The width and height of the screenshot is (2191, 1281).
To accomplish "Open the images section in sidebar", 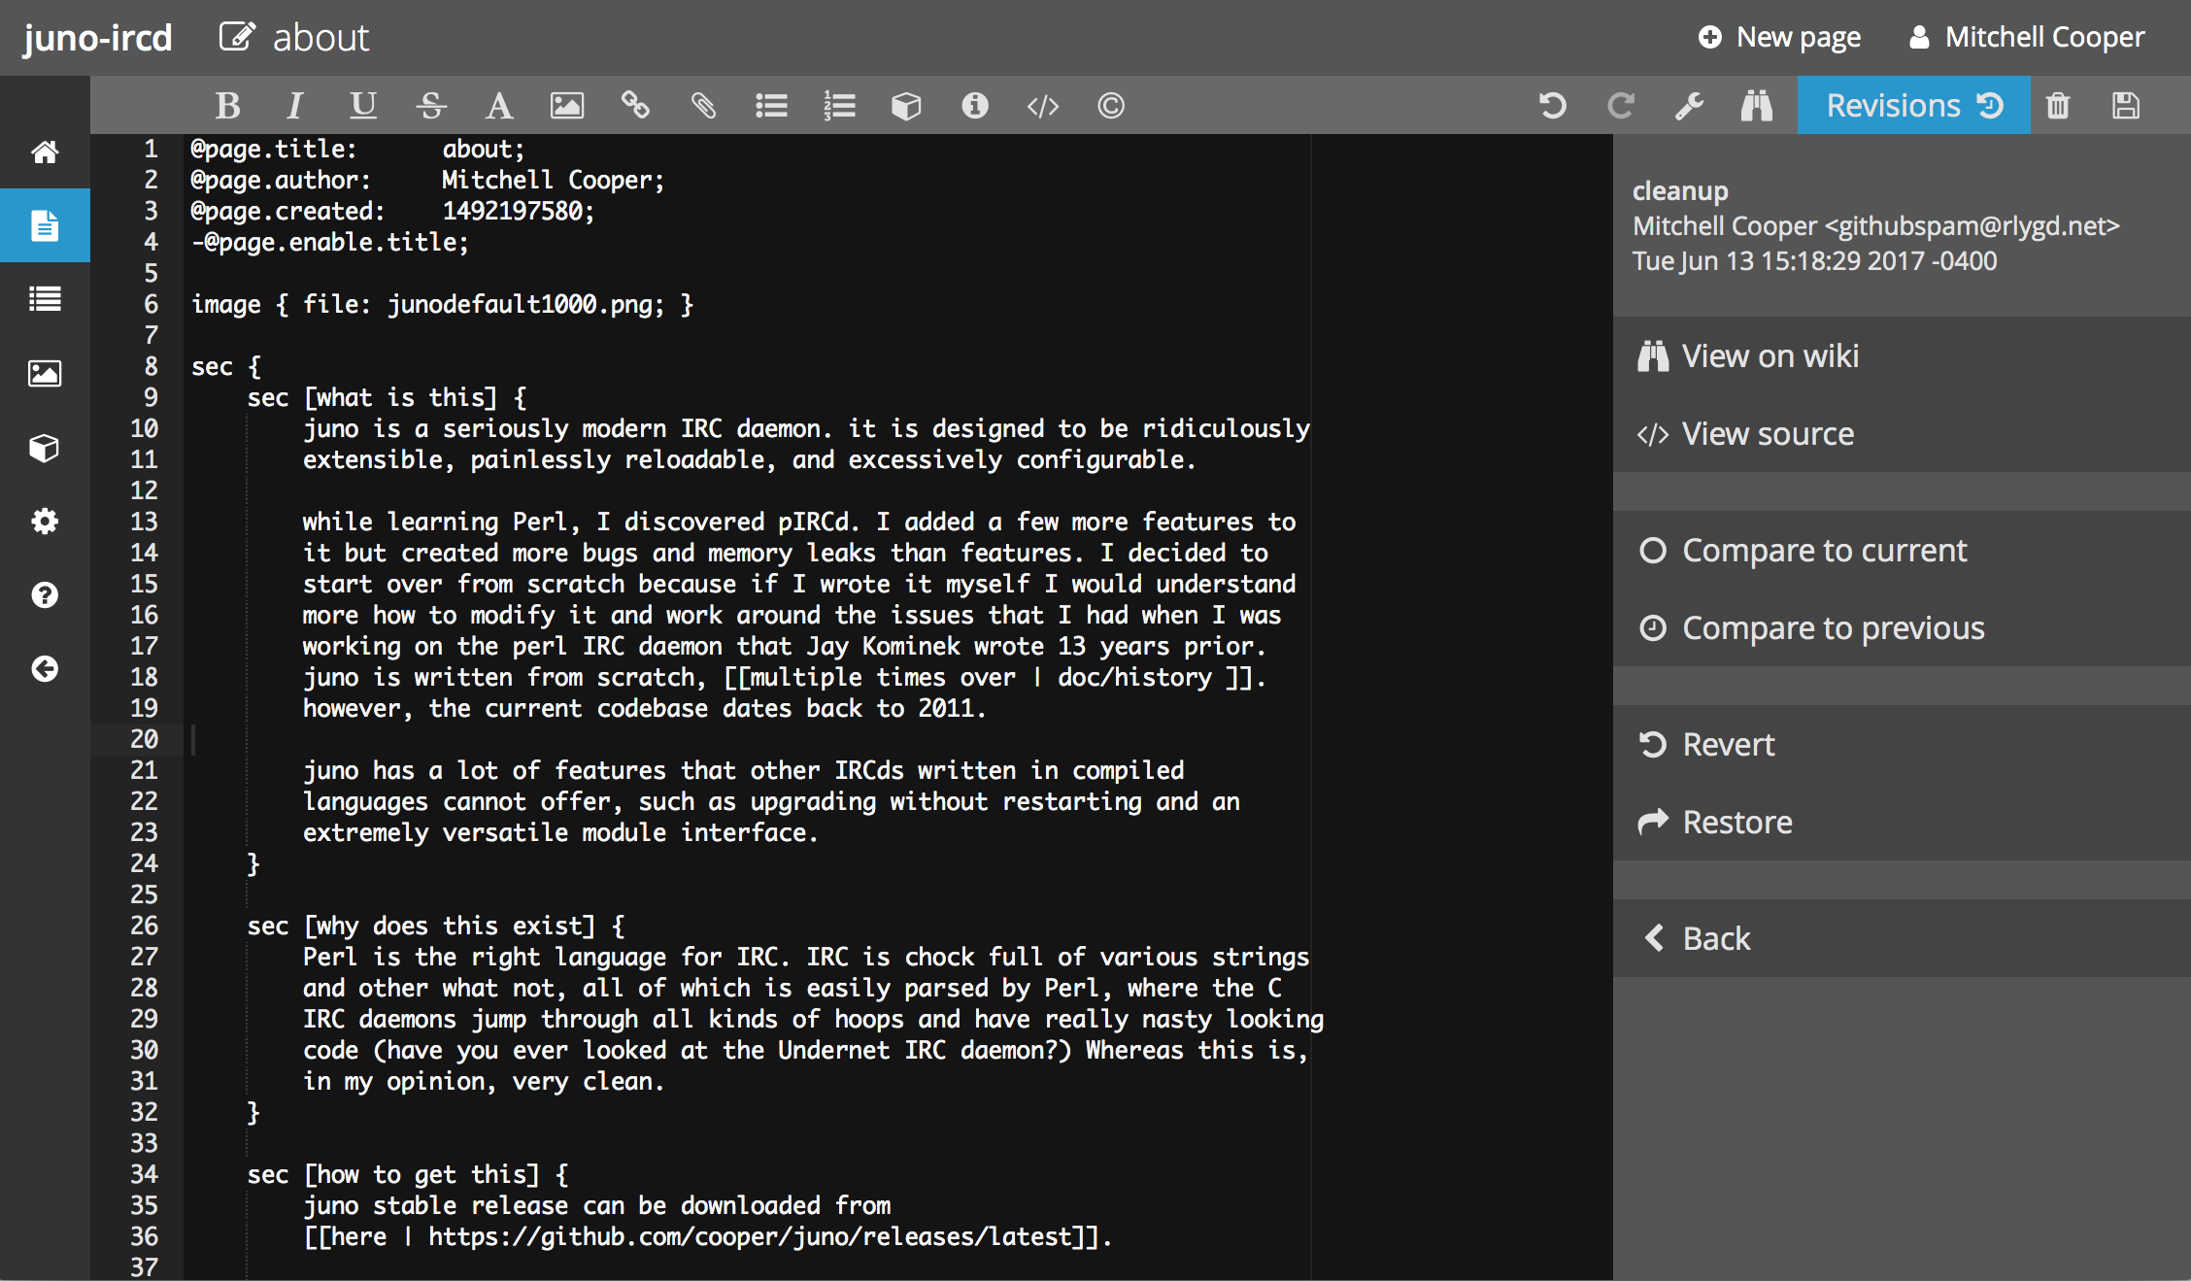I will [x=45, y=373].
